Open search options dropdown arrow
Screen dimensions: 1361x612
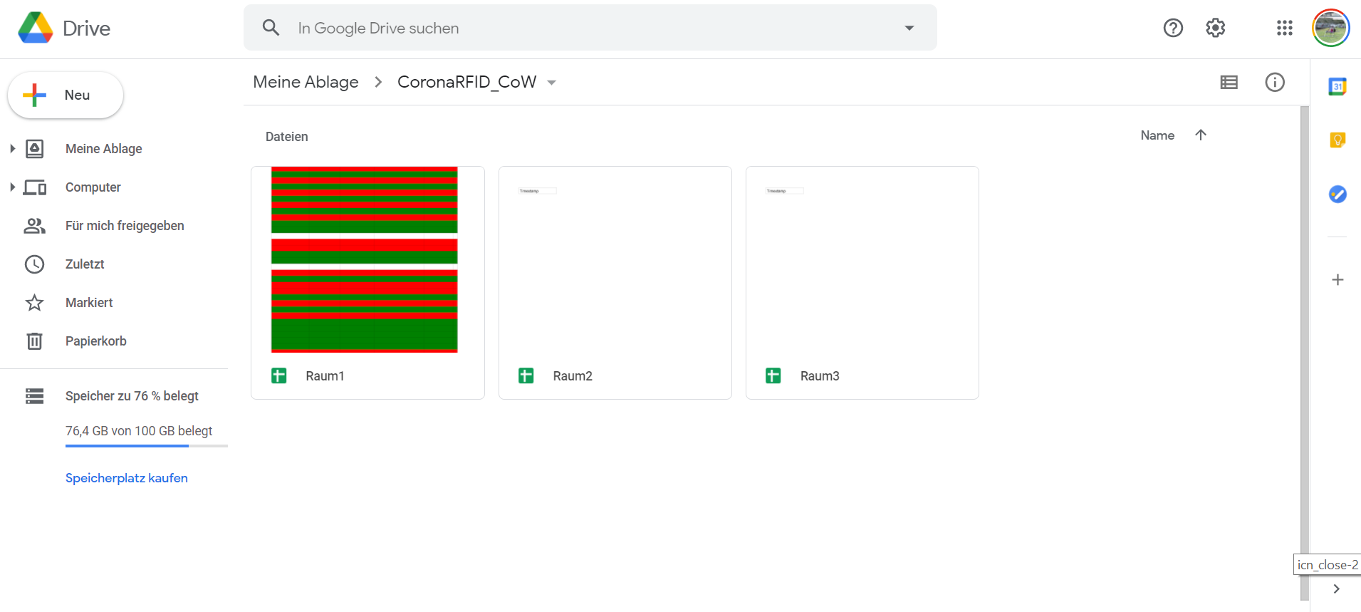coord(909,28)
